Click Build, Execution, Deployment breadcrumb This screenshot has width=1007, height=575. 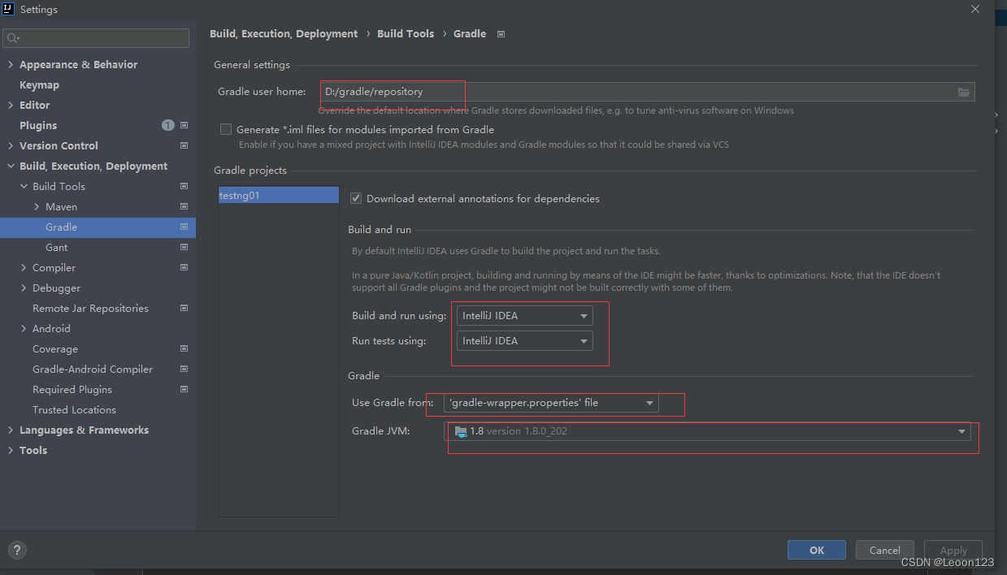pos(284,34)
